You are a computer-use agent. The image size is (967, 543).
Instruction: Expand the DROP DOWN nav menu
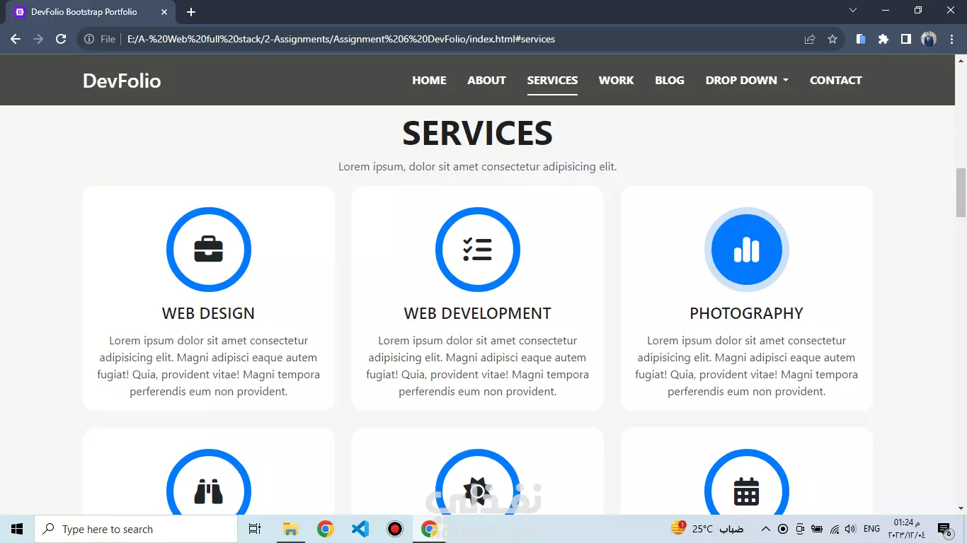747,80
